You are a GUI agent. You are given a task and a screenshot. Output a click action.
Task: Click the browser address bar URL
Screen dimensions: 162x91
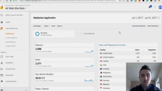(x=68, y=1)
